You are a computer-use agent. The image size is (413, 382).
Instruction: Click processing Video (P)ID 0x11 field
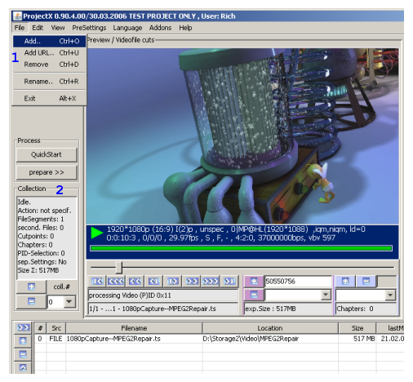point(163,295)
